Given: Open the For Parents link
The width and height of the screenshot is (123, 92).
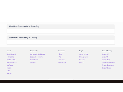Looking at the screenshot, I should [11, 57].
